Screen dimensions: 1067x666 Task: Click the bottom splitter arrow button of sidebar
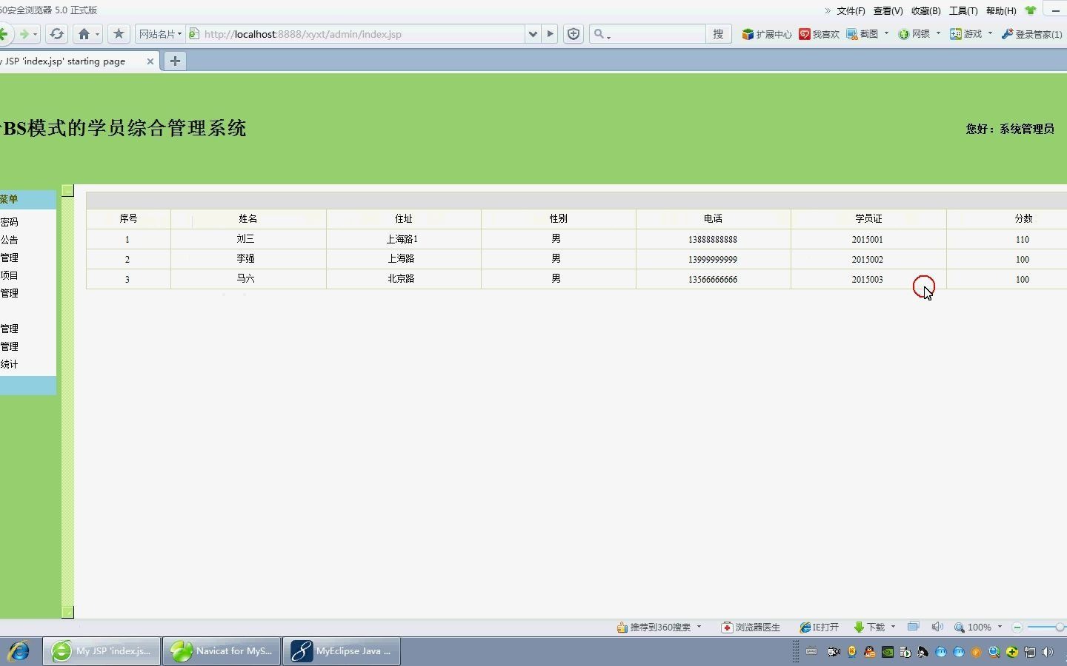click(67, 612)
